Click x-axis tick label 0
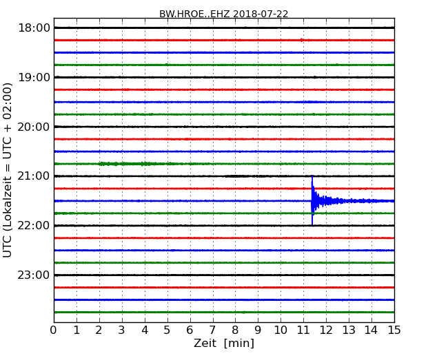448x358 pixels. click(x=54, y=330)
